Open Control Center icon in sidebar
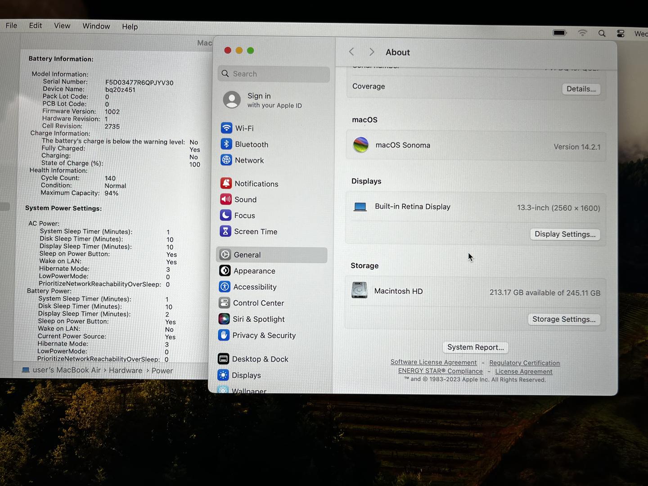The width and height of the screenshot is (648, 486). pyautogui.click(x=224, y=303)
